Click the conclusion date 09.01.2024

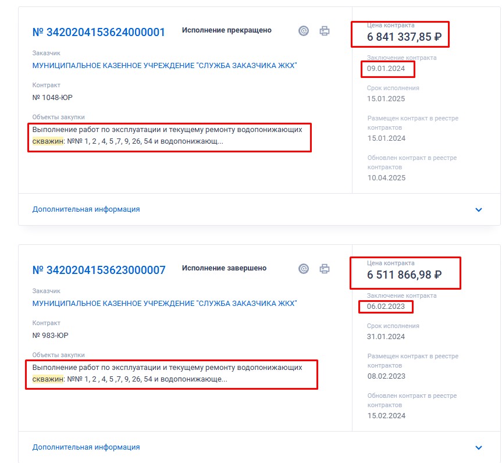coord(386,69)
